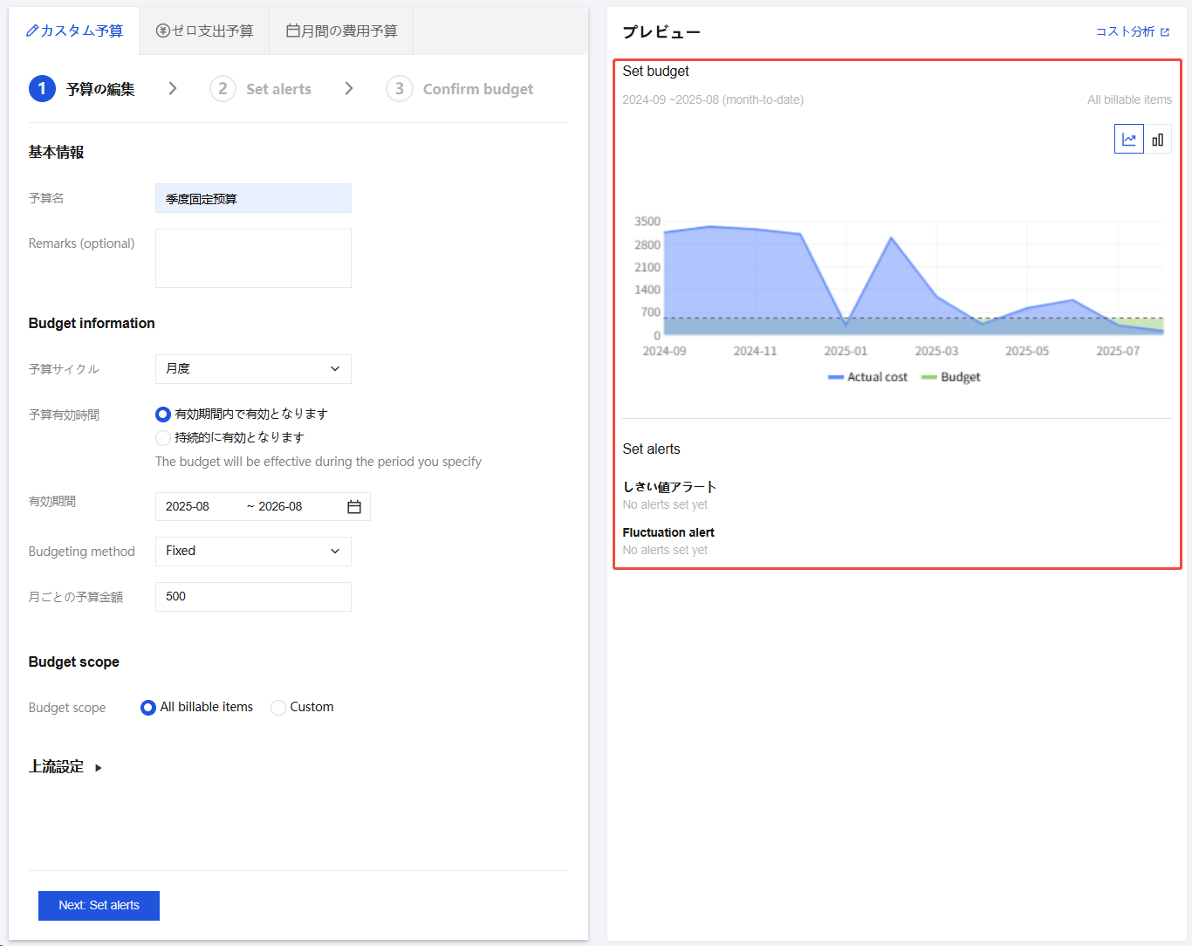Viewport: 1192px width, 946px height.
Task: Open コスト分析 link
Action: pos(1125,32)
